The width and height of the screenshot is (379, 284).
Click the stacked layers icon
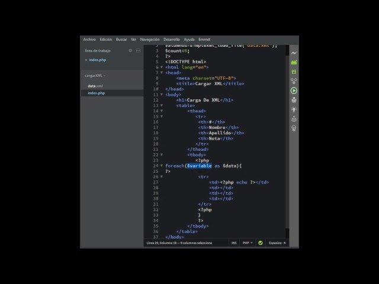(x=294, y=119)
